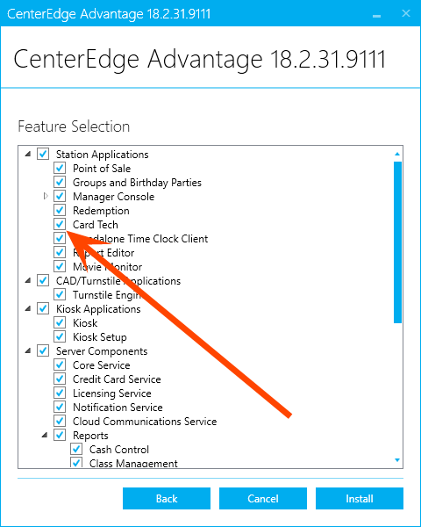Viewport: 421px width, 527px height.
Task: Minimize the installer window
Action: click(376, 14)
